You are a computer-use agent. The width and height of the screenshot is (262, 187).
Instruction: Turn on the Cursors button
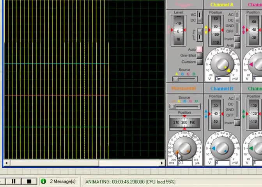coord(200,62)
